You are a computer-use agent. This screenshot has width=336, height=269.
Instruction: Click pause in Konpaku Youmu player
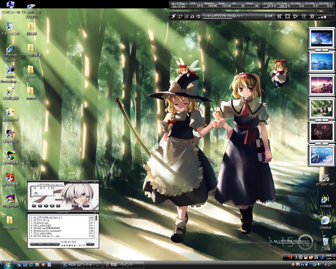(46, 206)
